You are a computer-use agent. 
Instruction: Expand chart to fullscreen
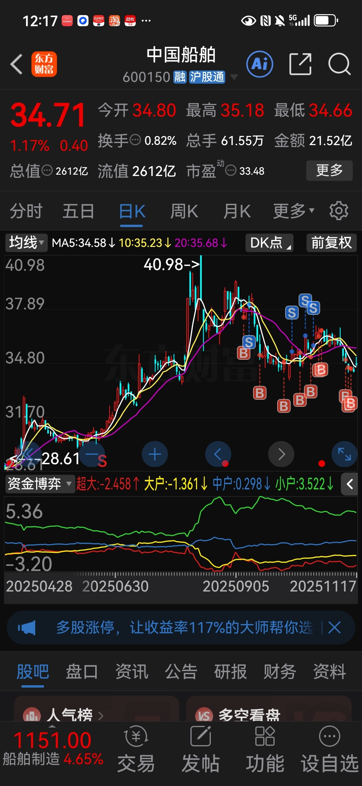pyautogui.click(x=344, y=454)
